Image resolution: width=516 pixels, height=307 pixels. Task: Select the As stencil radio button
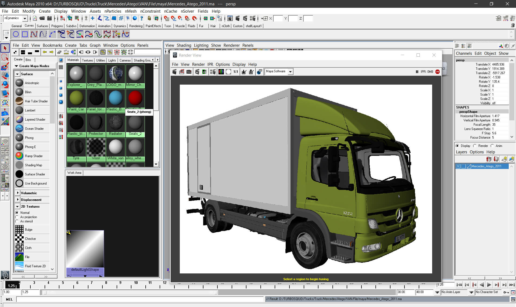click(17, 221)
